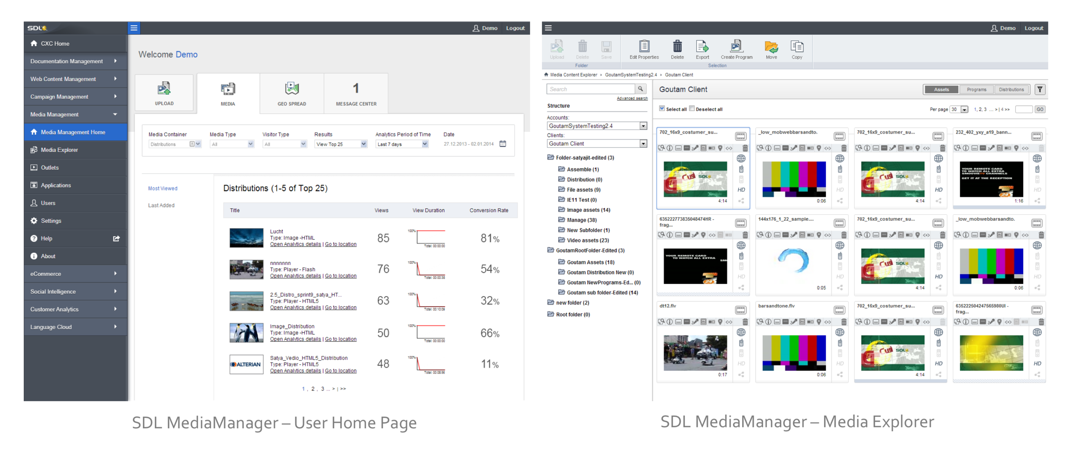
Task: Open the Analytics Period Last 7 days dropdown
Action: (402, 144)
